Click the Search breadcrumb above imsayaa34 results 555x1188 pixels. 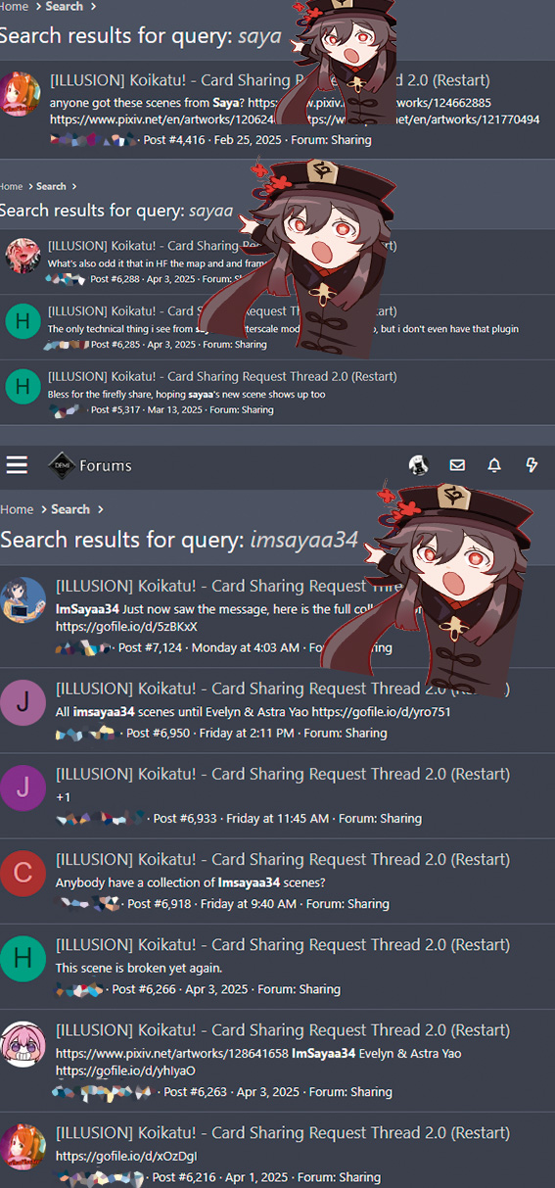click(x=70, y=509)
